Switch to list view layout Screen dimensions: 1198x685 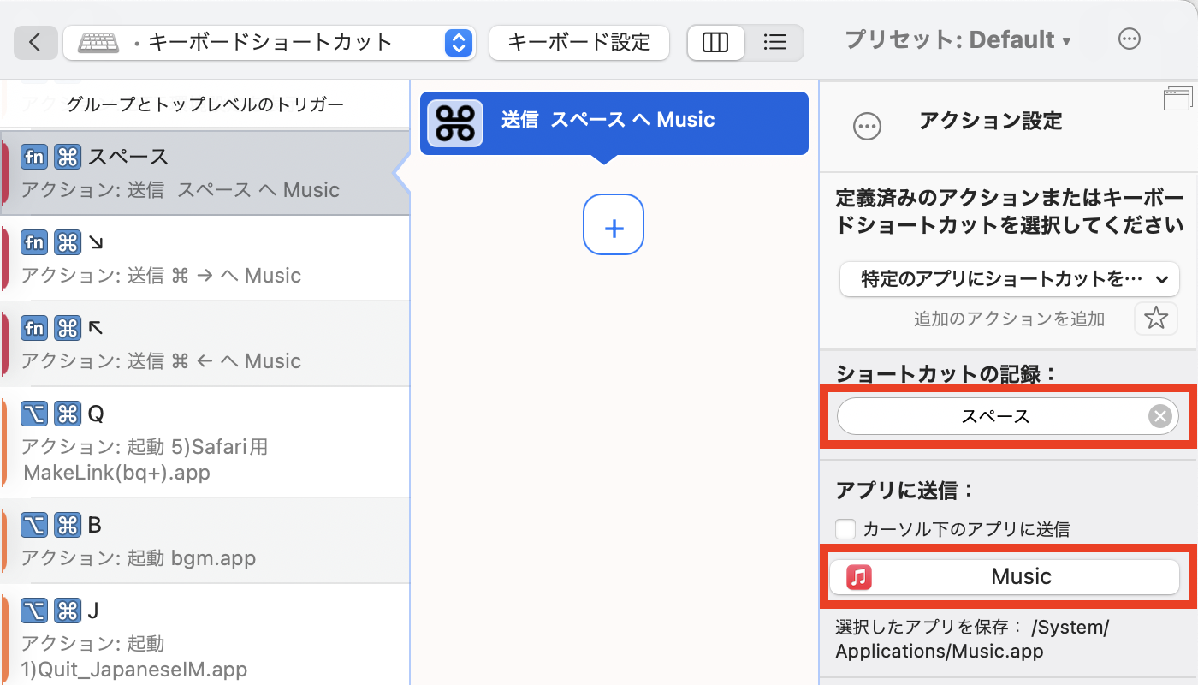(x=774, y=43)
